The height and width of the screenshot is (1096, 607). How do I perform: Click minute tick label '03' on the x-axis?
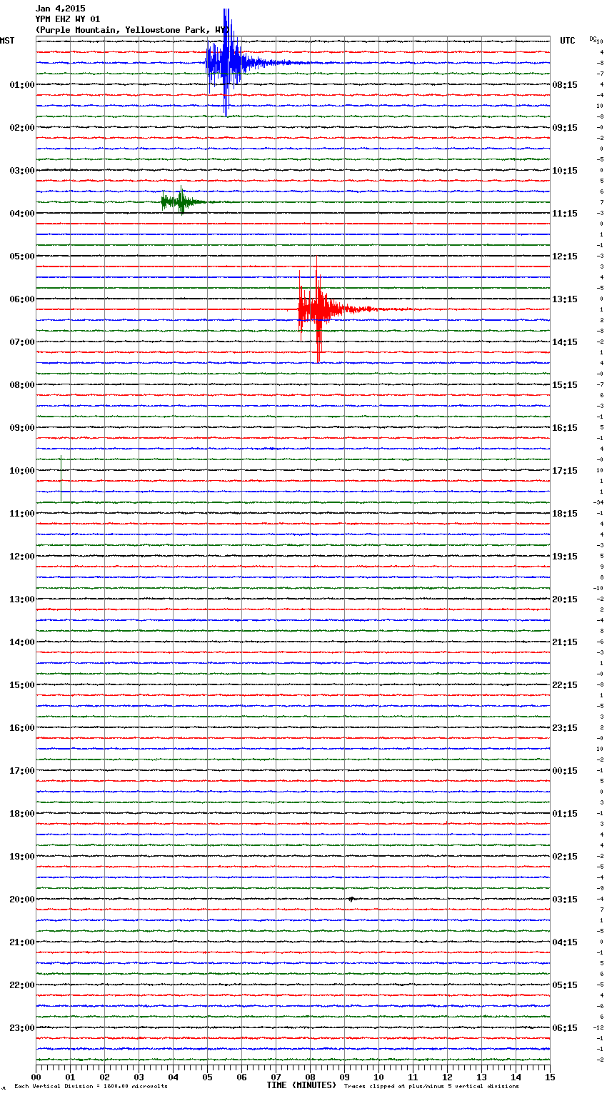tap(139, 1077)
